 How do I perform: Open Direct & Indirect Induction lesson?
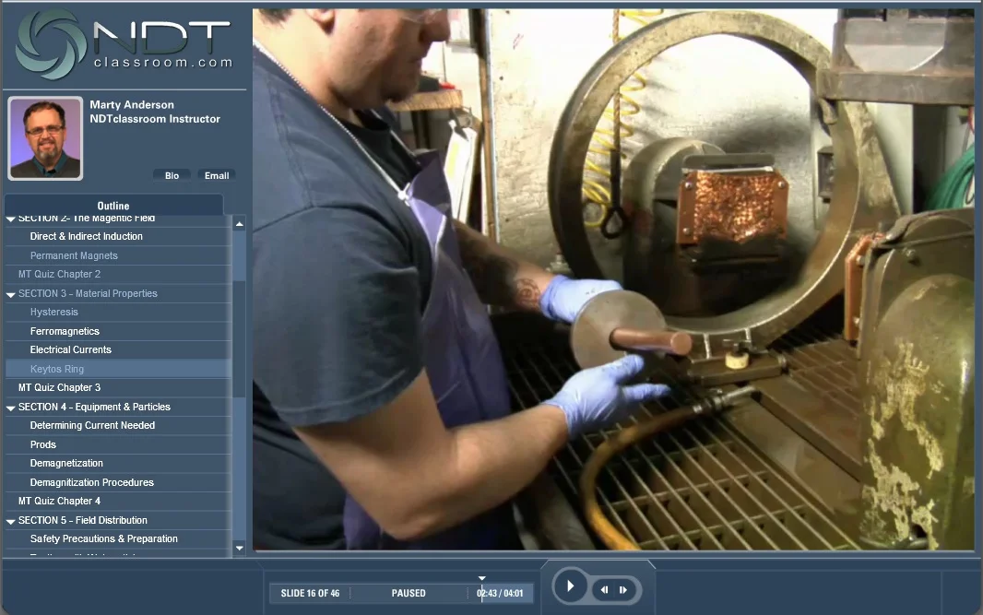(x=87, y=236)
